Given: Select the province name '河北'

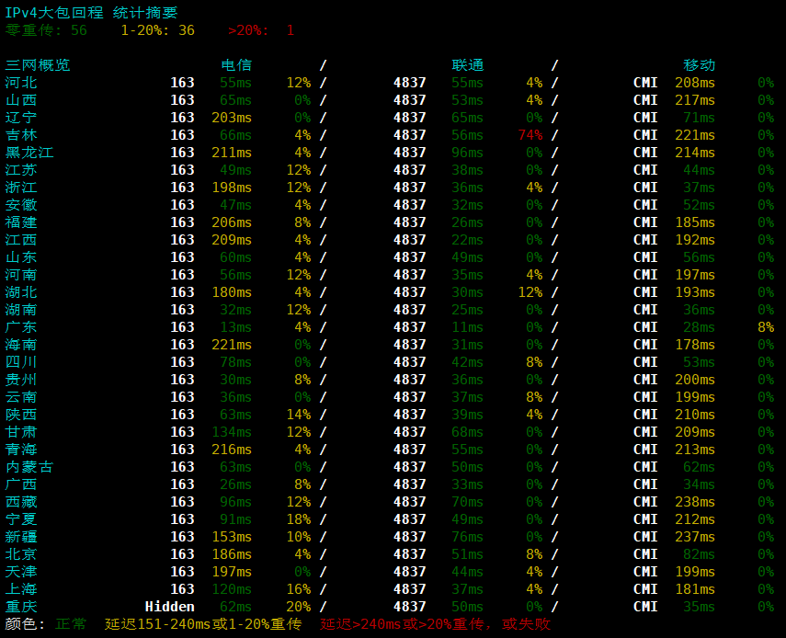Looking at the screenshot, I should (x=21, y=83).
